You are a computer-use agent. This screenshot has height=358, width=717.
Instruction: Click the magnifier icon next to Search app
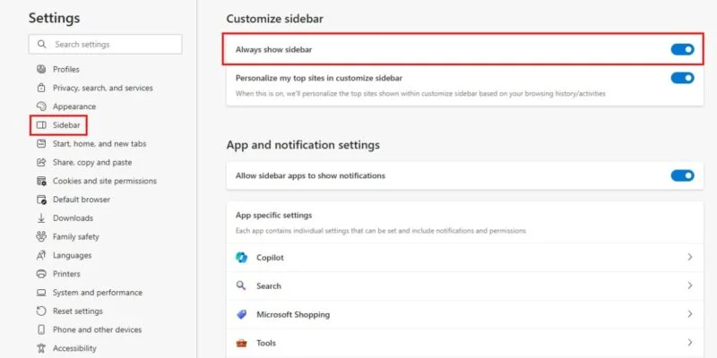241,286
